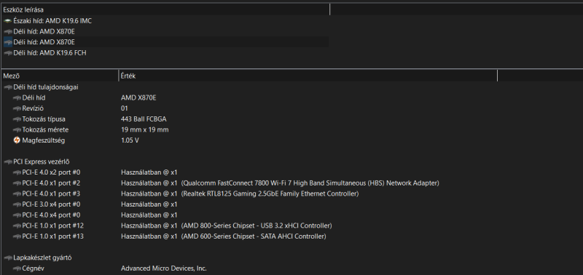This screenshot has height=275, width=583.
Task: Click the 19 mm x 19 mm value
Action: tap(144, 130)
